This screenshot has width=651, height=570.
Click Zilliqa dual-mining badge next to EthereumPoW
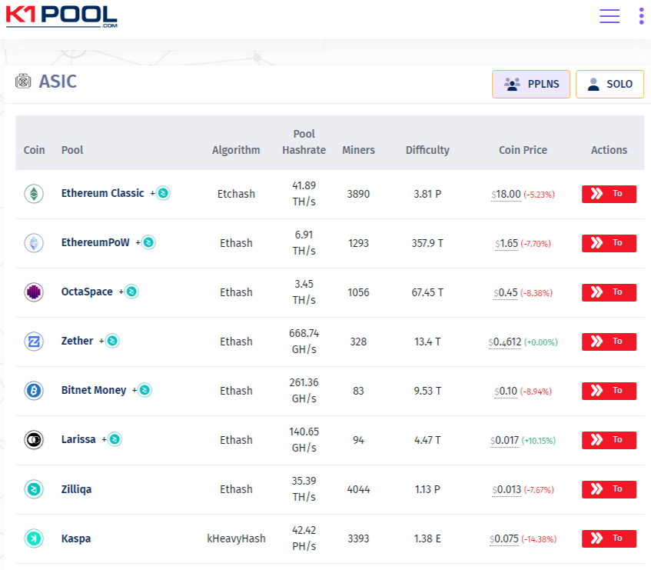pyautogui.click(x=148, y=242)
